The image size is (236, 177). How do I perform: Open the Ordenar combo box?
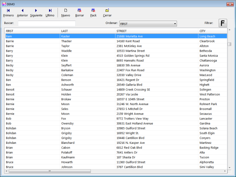(x=148, y=24)
